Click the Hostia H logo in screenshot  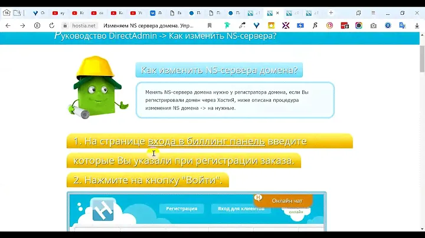coord(103,211)
